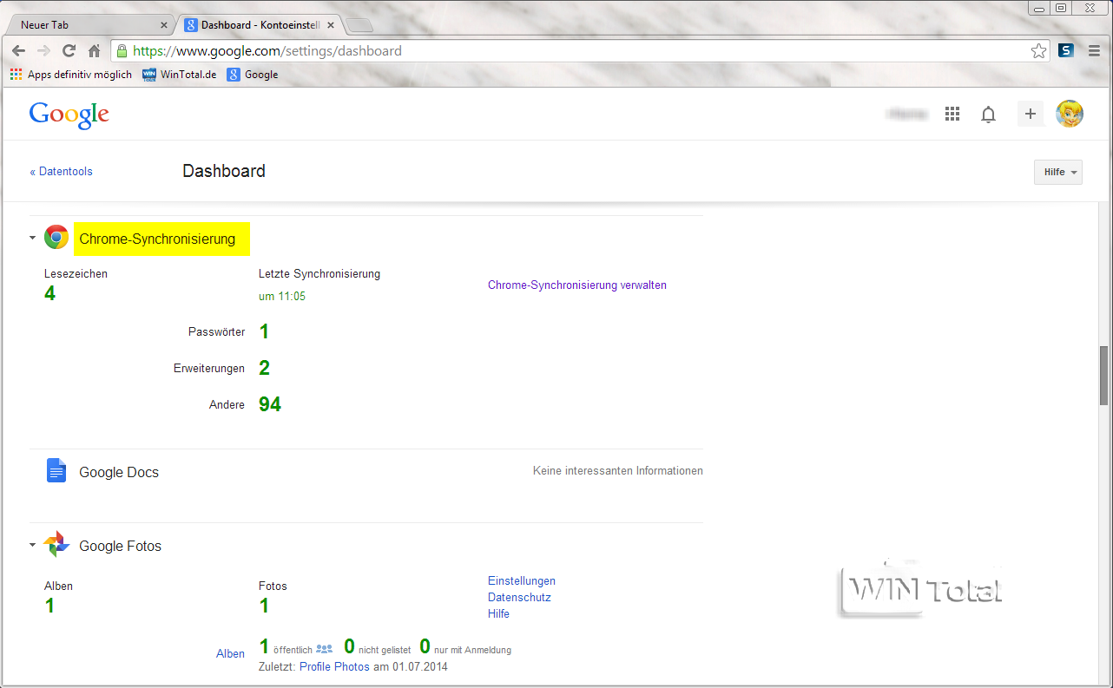The image size is (1113, 688).
Task: Open the WinTotal.de bookmark
Action: pos(179,75)
